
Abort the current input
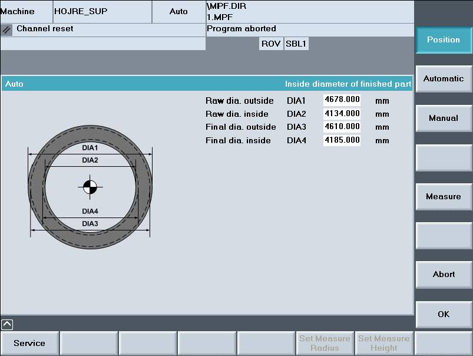click(x=444, y=274)
